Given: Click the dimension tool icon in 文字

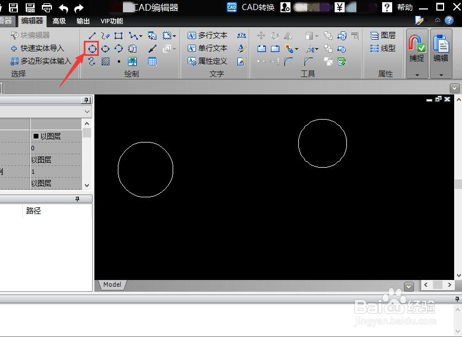Looking at the screenshot, I should 241,35.
